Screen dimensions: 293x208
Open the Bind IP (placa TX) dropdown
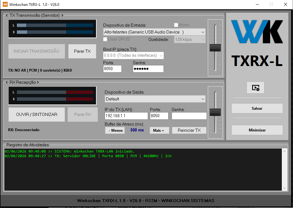133,55
